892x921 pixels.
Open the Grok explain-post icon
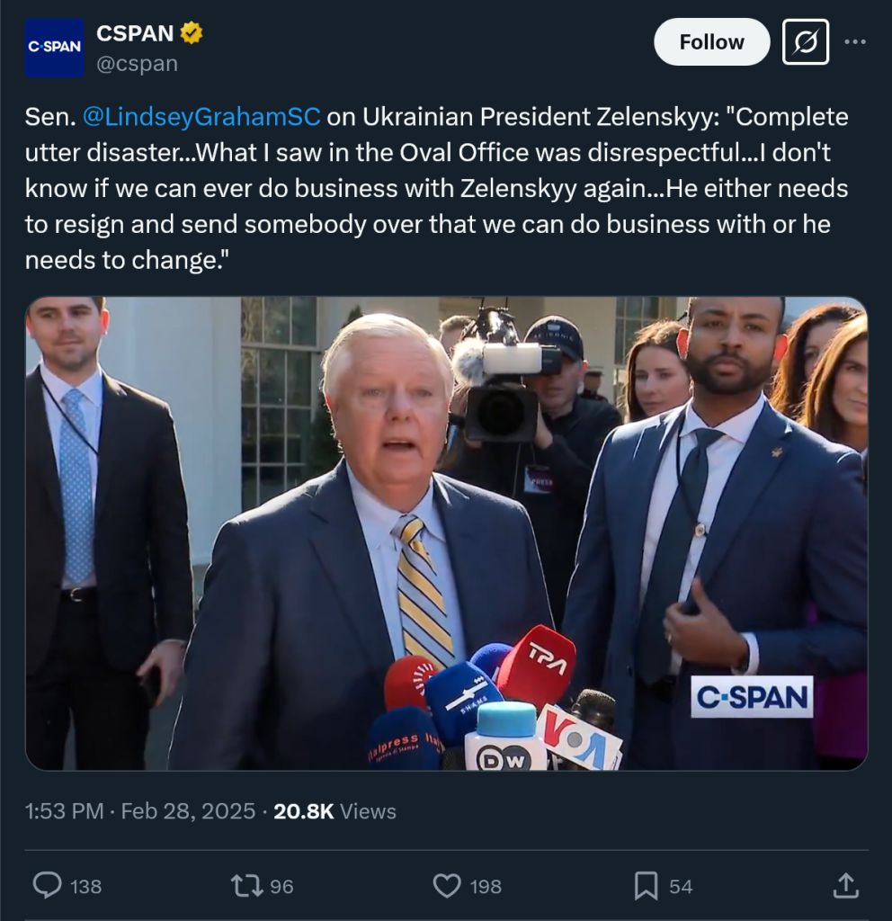pyautogui.click(x=805, y=42)
